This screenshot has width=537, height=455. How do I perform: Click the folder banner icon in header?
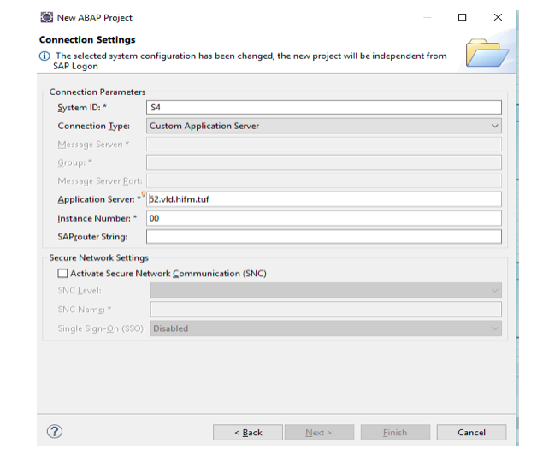[x=487, y=53]
